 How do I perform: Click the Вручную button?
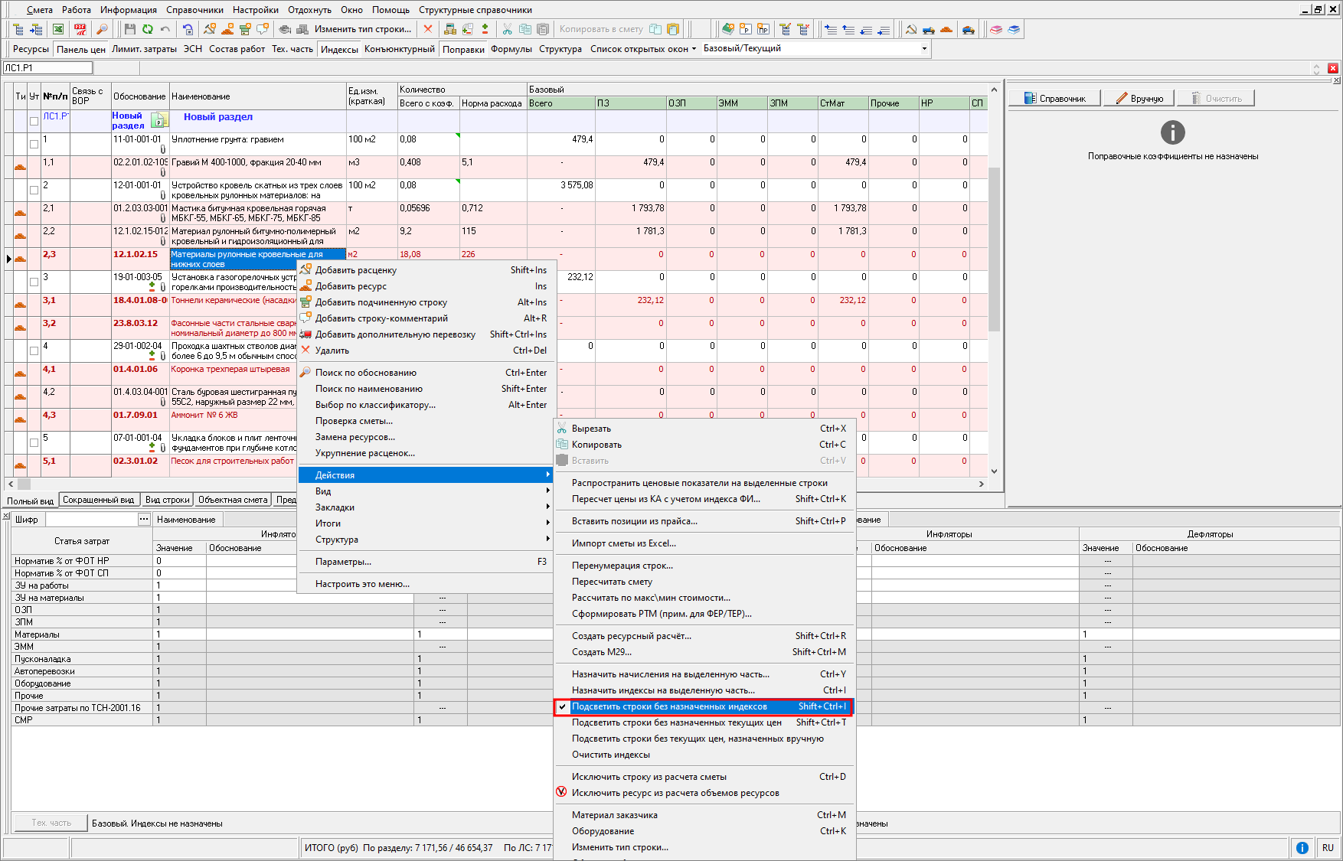click(1139, 99)
